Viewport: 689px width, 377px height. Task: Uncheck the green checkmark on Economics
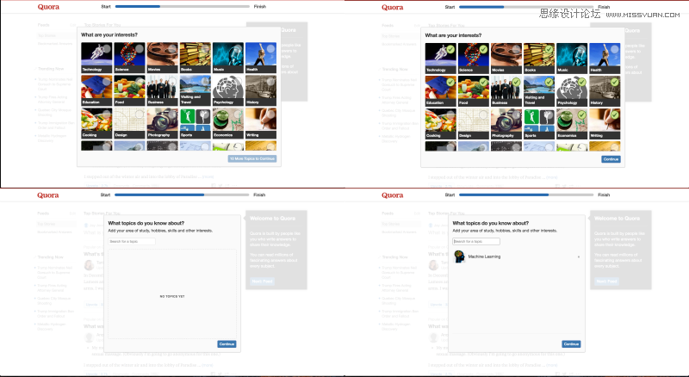coord(582,115)
